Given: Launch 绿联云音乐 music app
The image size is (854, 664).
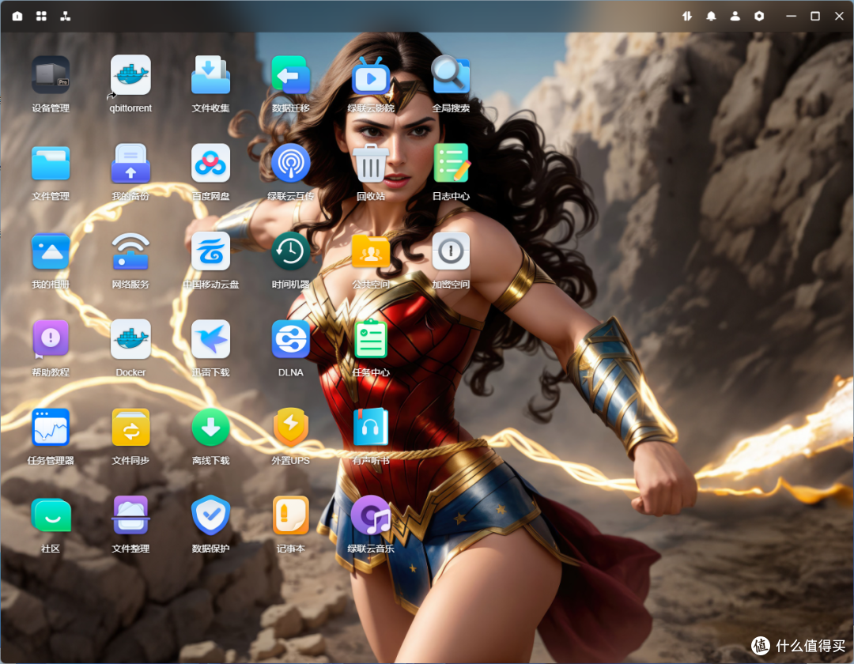Looking at the screenshot, I should click(x=371, y=516).
